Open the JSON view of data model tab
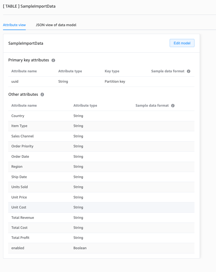Screen dimensions: 216x272 pyautogui.click(x=56, y=25)
